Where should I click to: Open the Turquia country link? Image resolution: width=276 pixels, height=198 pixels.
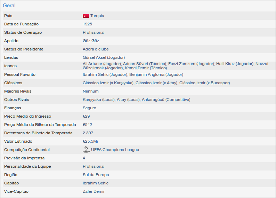pyautogui.click(x=97, y=16)
